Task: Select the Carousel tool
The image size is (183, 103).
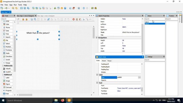Action: 7,87
